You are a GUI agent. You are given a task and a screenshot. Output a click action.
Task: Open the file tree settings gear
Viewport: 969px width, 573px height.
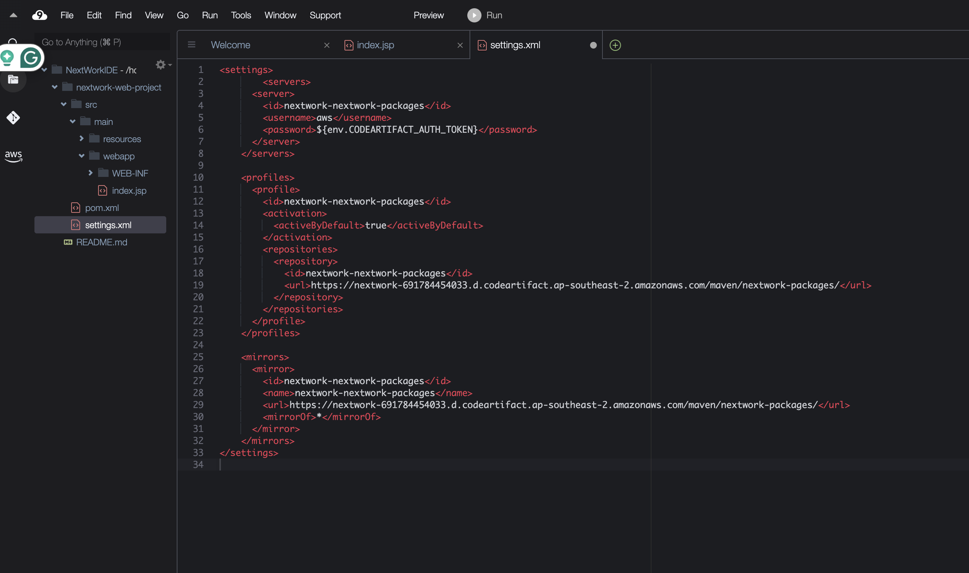coord(161,64)
